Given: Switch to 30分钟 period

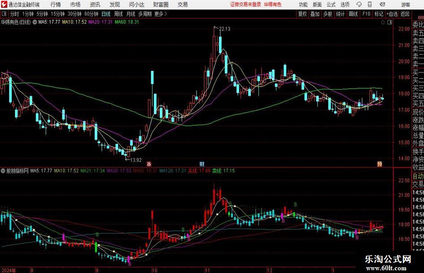Looking at the screenshot, I should (x=74, y=14).
